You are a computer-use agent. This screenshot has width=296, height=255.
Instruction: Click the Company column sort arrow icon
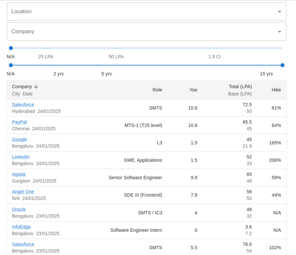[x=36, y=87]
